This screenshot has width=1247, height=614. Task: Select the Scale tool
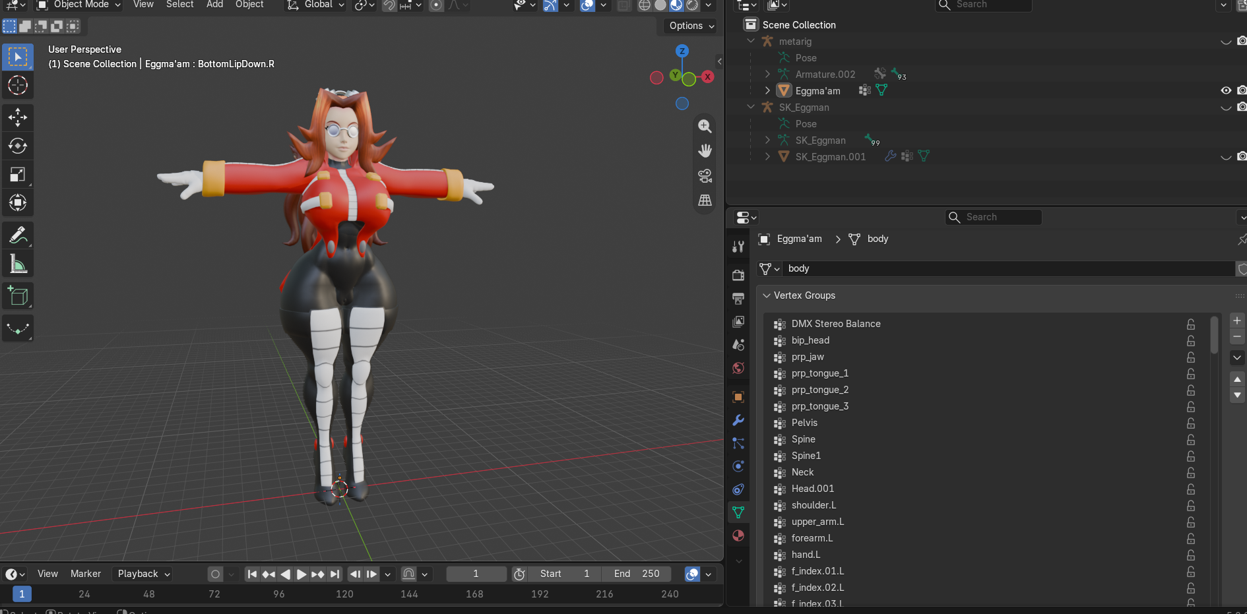[18, 174]
